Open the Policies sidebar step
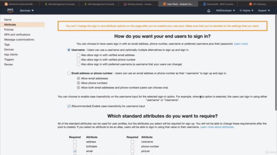The image size is (277, 155). coord(9,30)
